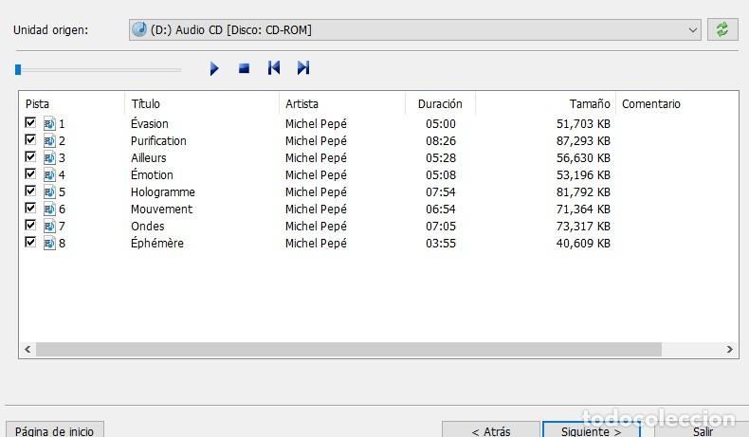Image resolution: width=749 pixels, height=437 pixels.
Task: Click the scroll left arrow of track list
Action: tap(27, 349)
